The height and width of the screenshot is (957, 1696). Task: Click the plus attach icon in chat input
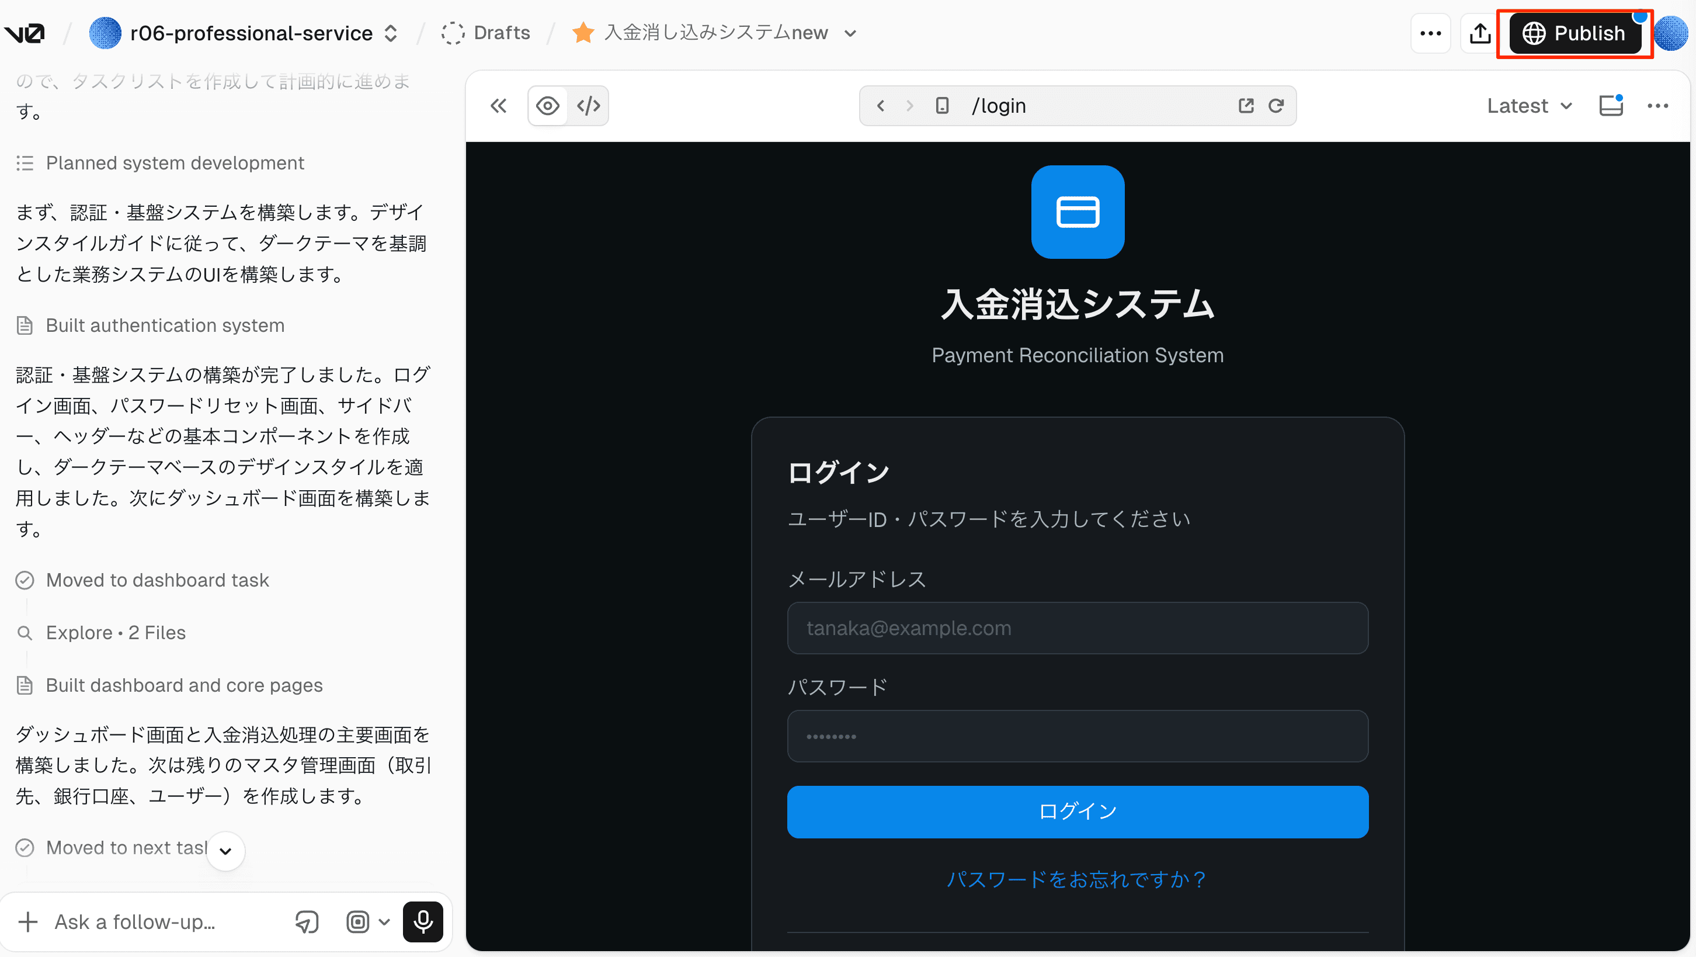[27, 922]
